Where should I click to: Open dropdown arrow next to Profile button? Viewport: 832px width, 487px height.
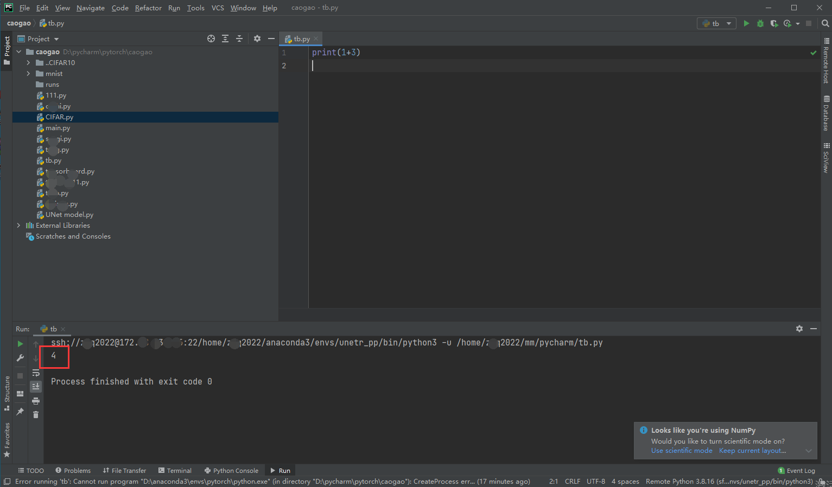pyautogui.click(x=798, y=23)
